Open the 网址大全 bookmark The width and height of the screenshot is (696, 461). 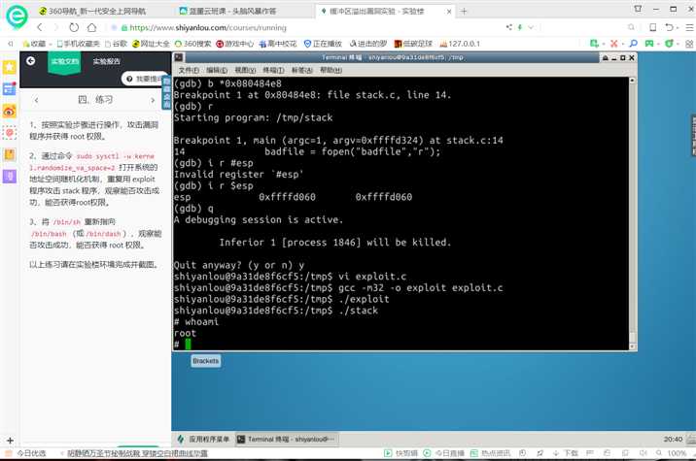tap(151, 44)
